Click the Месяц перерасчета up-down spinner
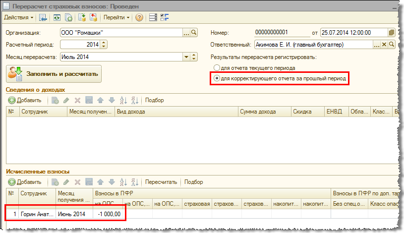This screenshot has width=404, height=233. point(194,57)
